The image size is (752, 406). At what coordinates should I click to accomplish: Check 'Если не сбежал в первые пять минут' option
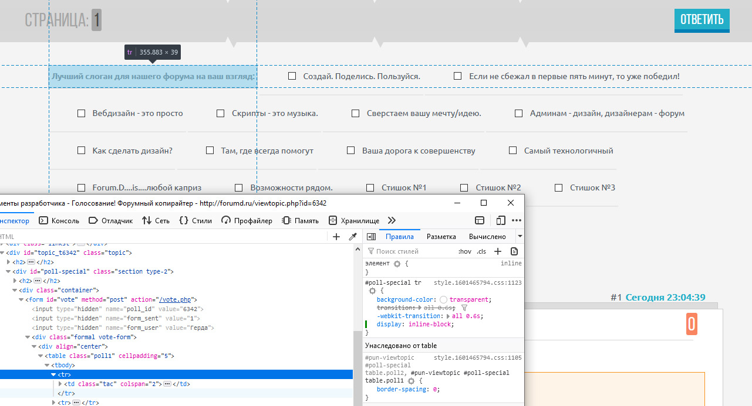(x=457, y=76)
